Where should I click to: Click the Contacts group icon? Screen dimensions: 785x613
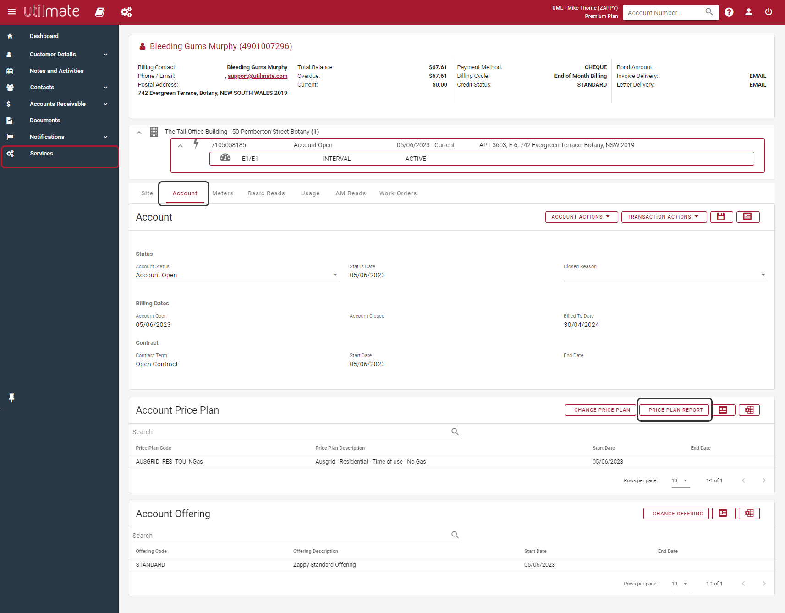10,88
